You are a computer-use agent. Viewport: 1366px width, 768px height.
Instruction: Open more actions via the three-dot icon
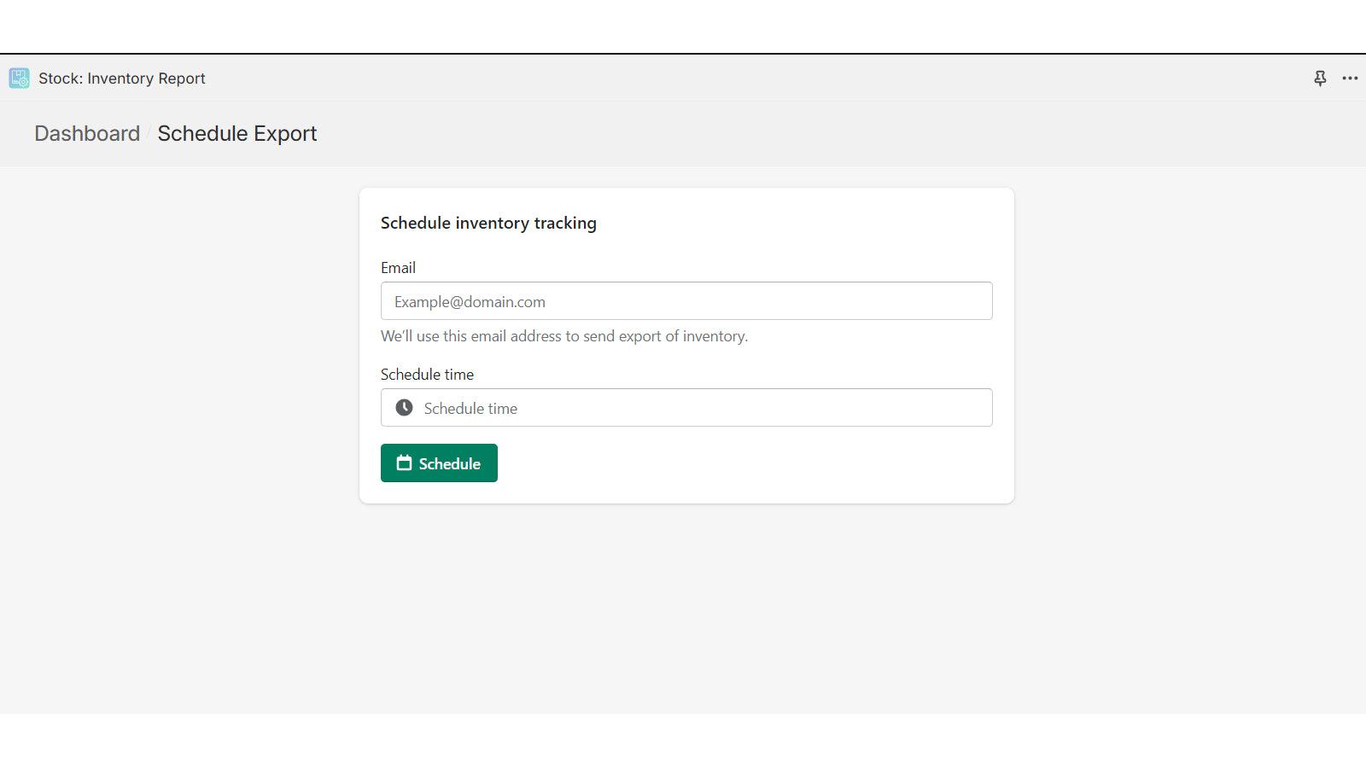[x=1351, y=78]
